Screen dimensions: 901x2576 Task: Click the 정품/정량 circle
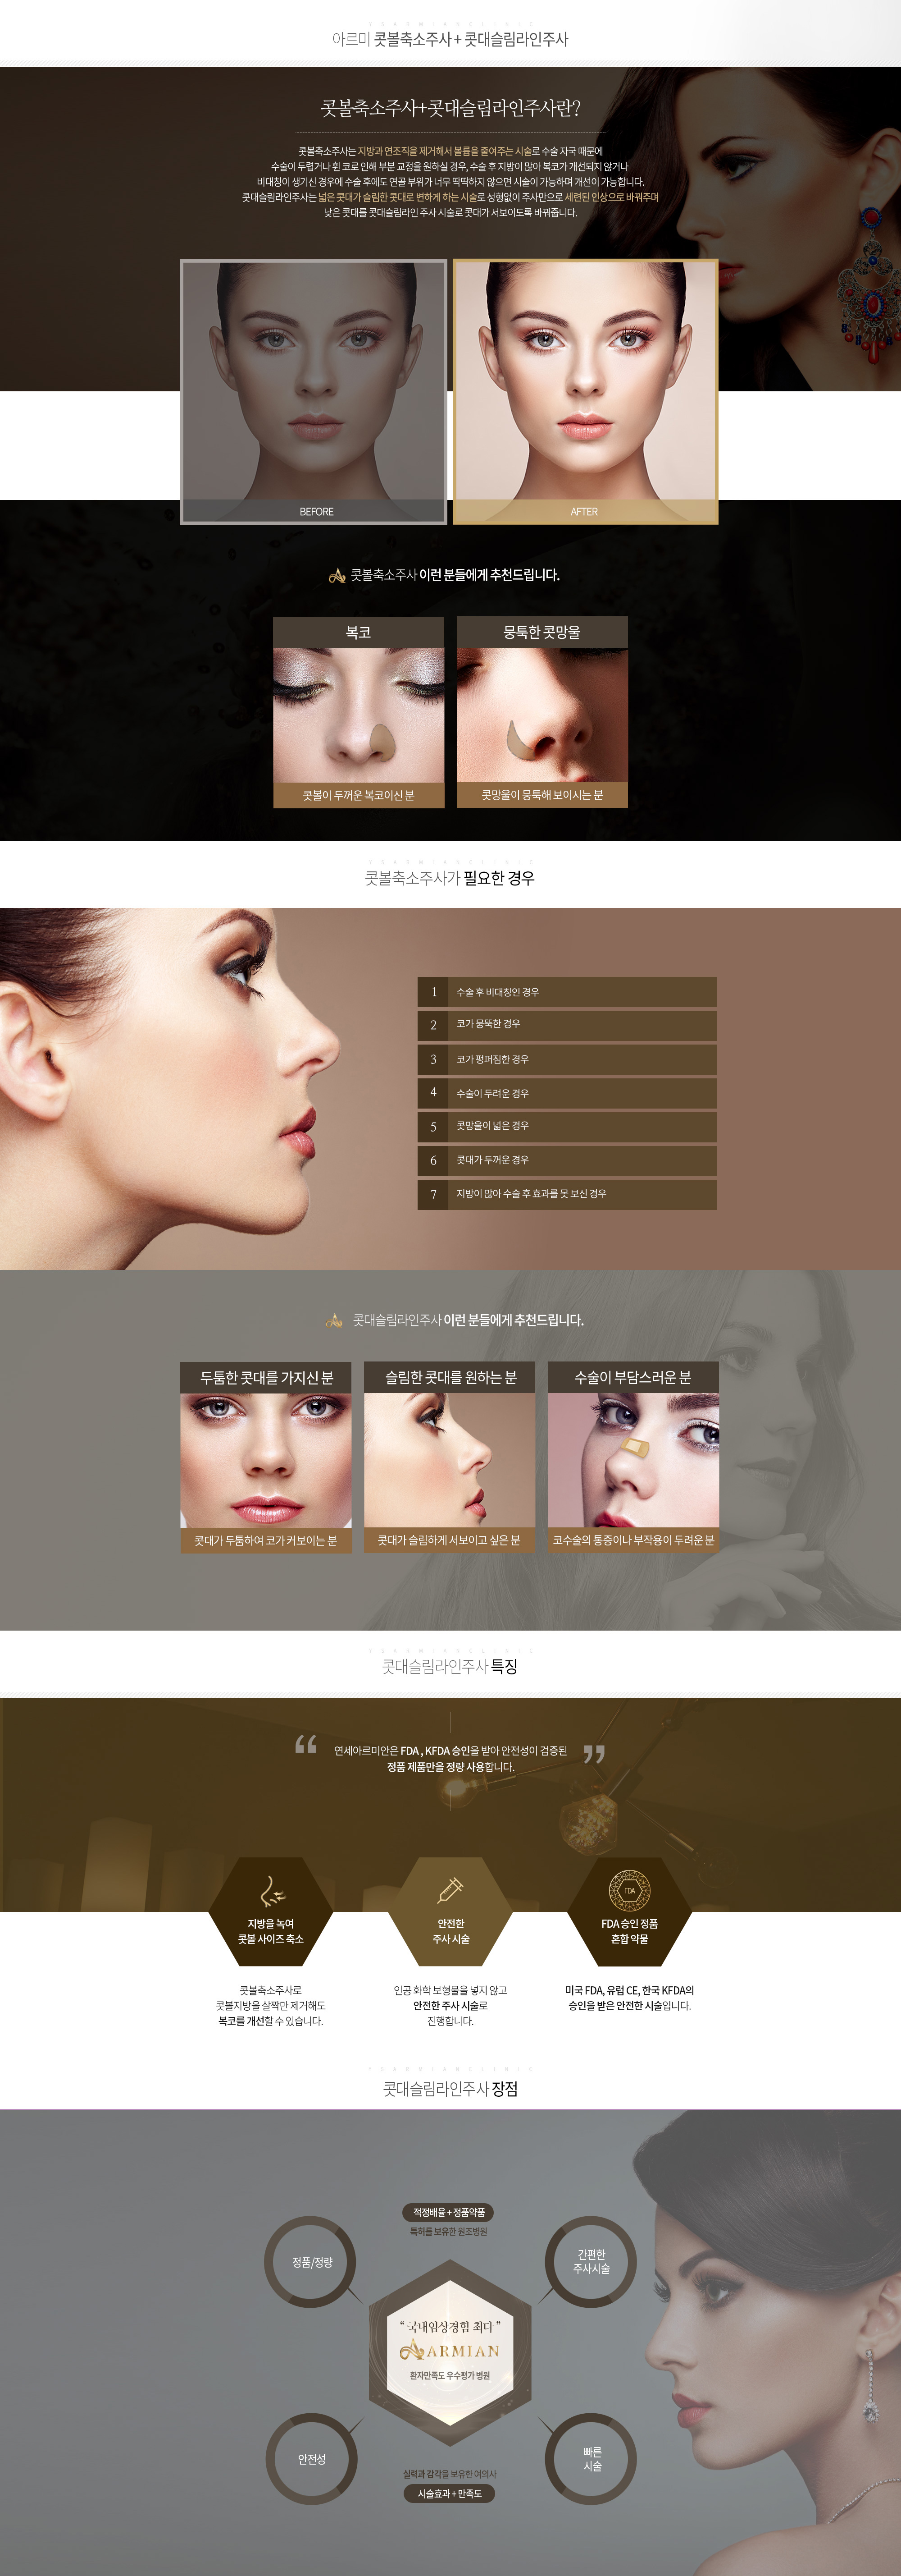[x=312, y=2262]
